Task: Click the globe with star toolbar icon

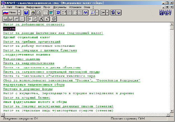Action: tap(113, 13)
